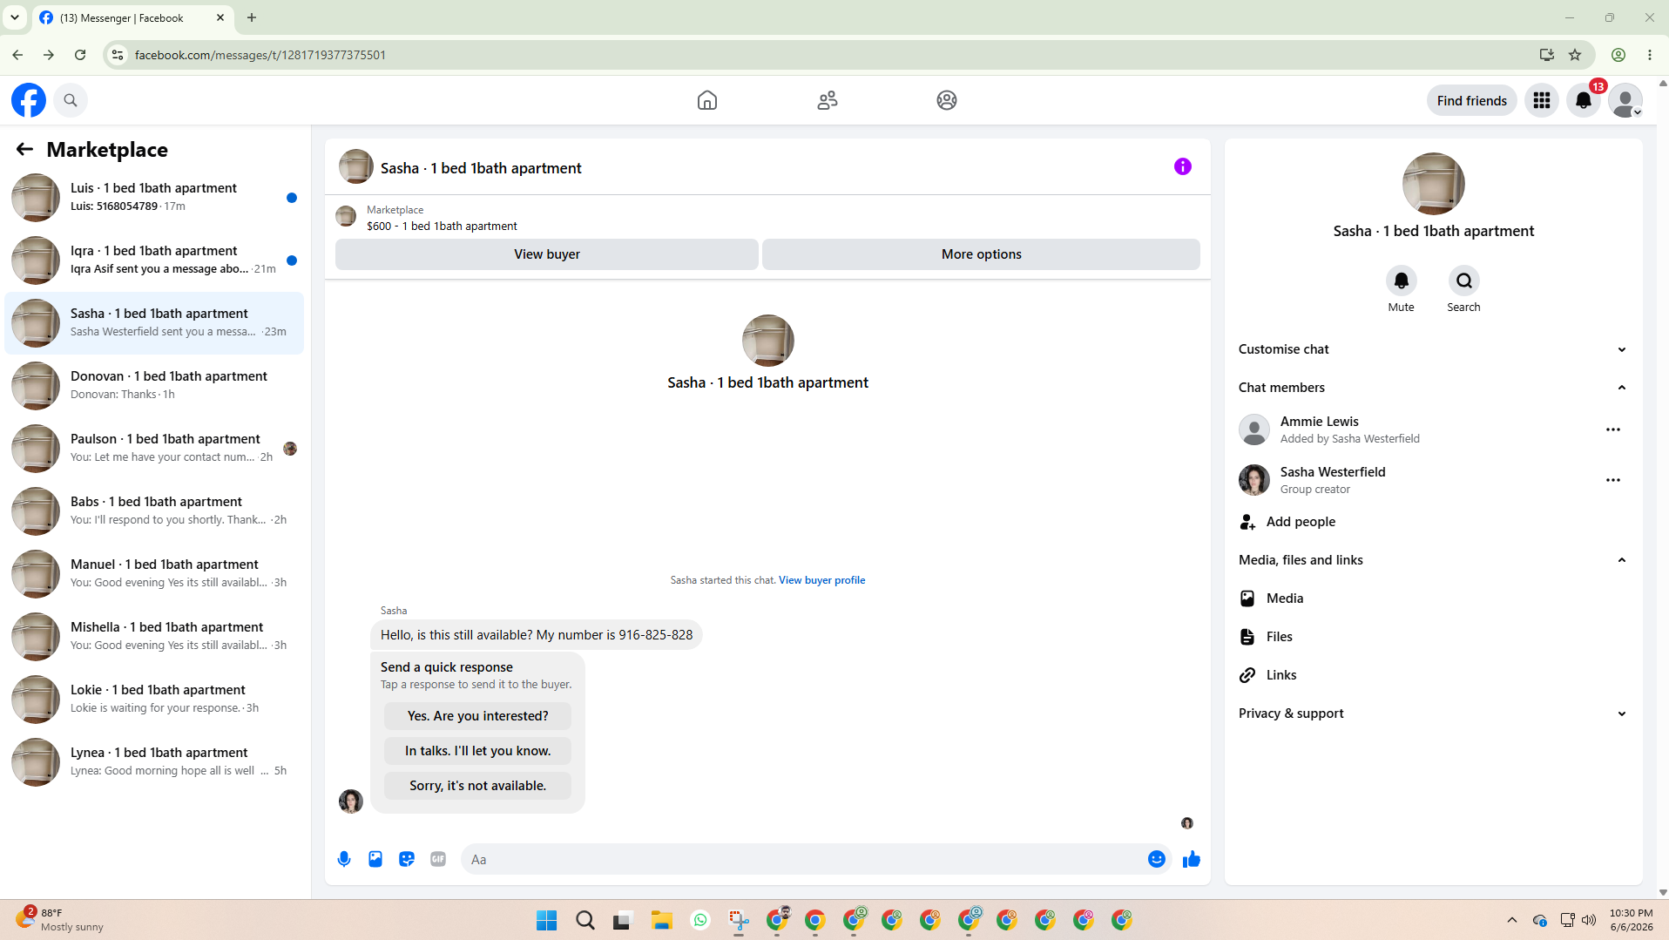Send a thumbs-up like

1192,859
